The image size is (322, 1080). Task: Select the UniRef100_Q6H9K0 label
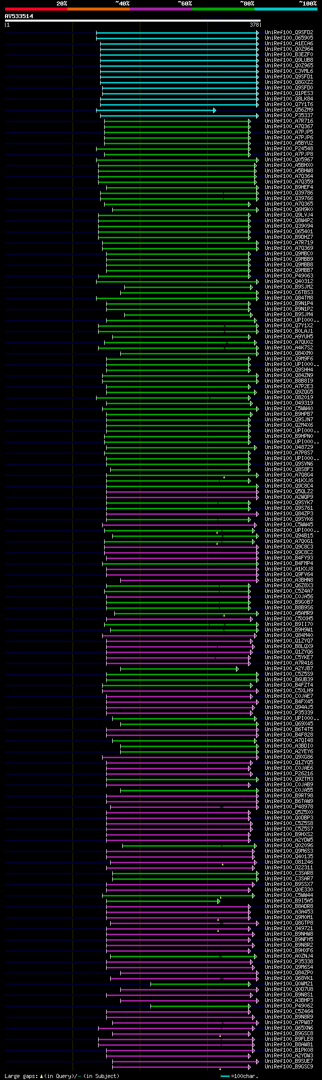tap(289, 210)
